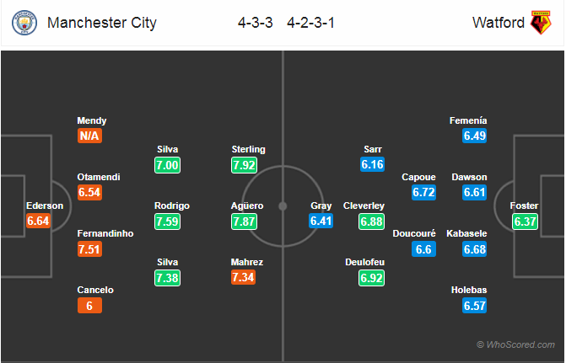Open the Manchester City team name
566x363 pixels.
tap(102, 23)
